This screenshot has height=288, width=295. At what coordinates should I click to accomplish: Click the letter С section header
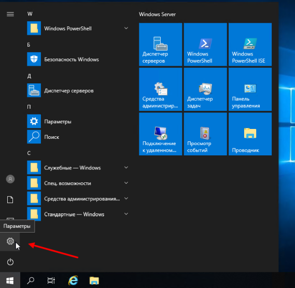click(29, 153)
